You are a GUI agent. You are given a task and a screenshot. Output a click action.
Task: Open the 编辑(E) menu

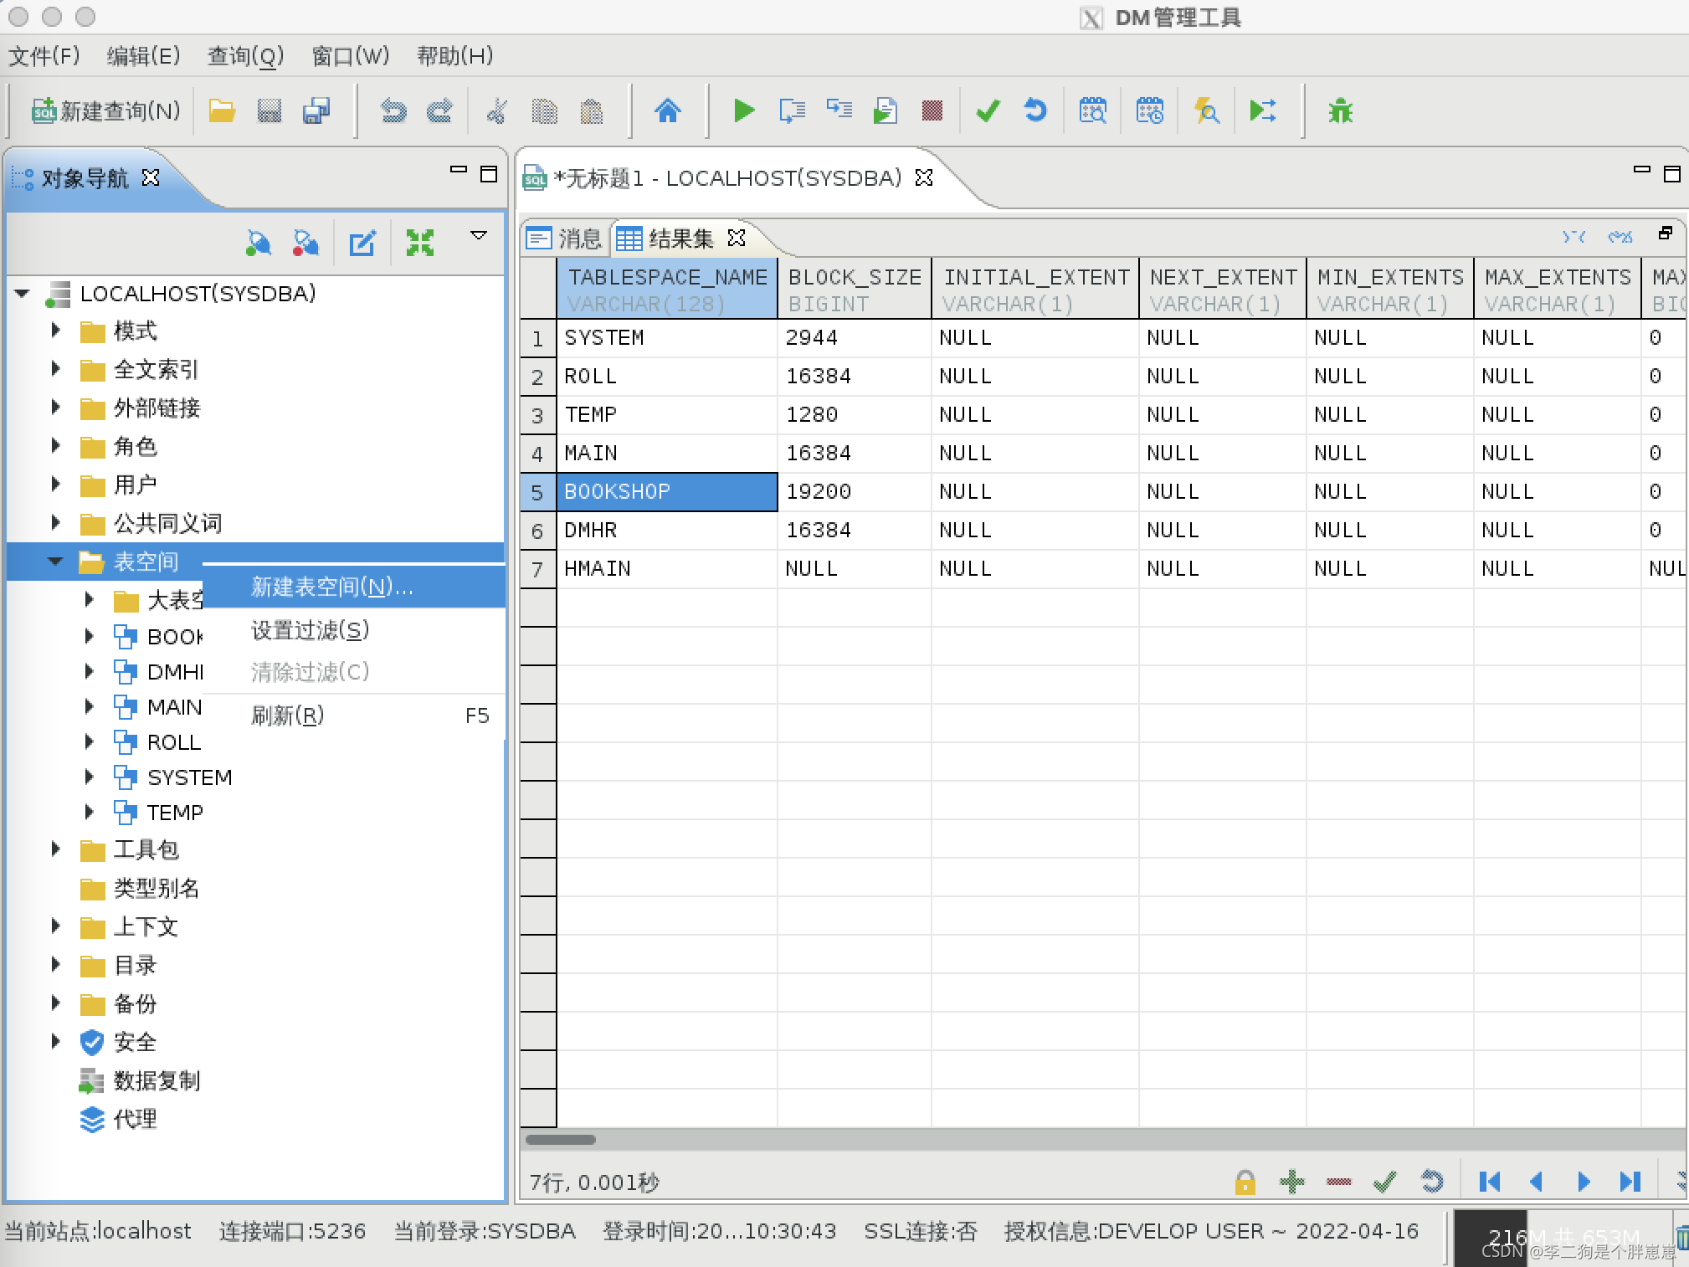pyautogui.click(x=143, y=56)
